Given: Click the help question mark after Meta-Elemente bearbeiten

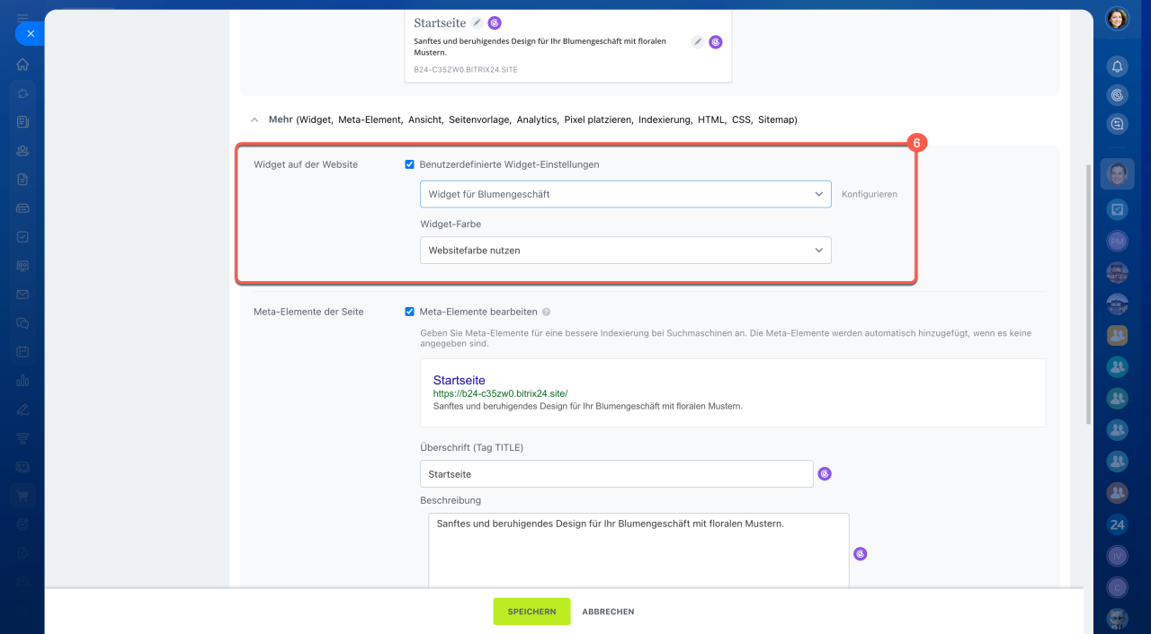Looking at the screenshot, I should tap(547, 313).
